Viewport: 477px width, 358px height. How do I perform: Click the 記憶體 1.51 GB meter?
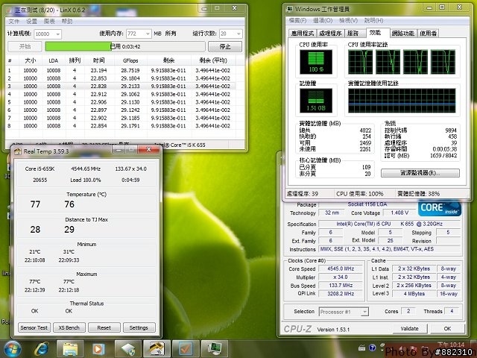point(316,101)
